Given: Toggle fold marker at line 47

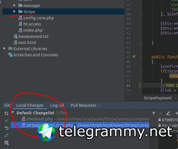Looking at the screenshot, I should click(141, 57).
